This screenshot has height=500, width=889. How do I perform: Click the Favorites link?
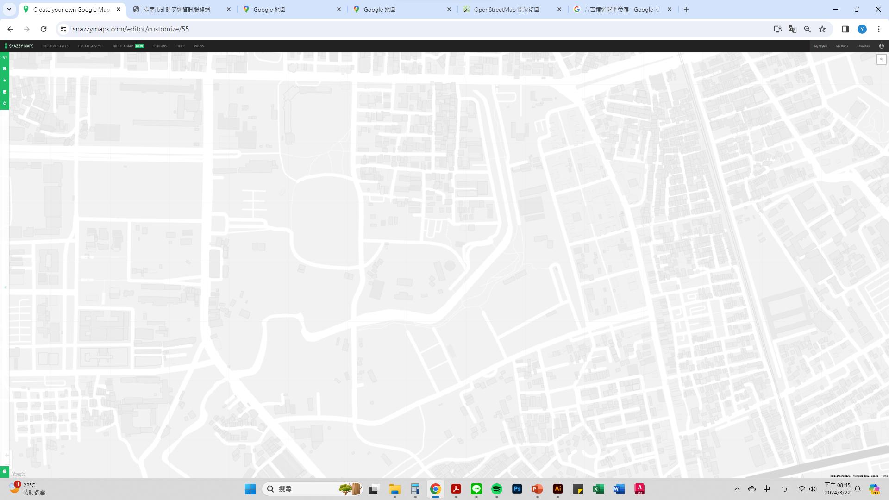863,46
